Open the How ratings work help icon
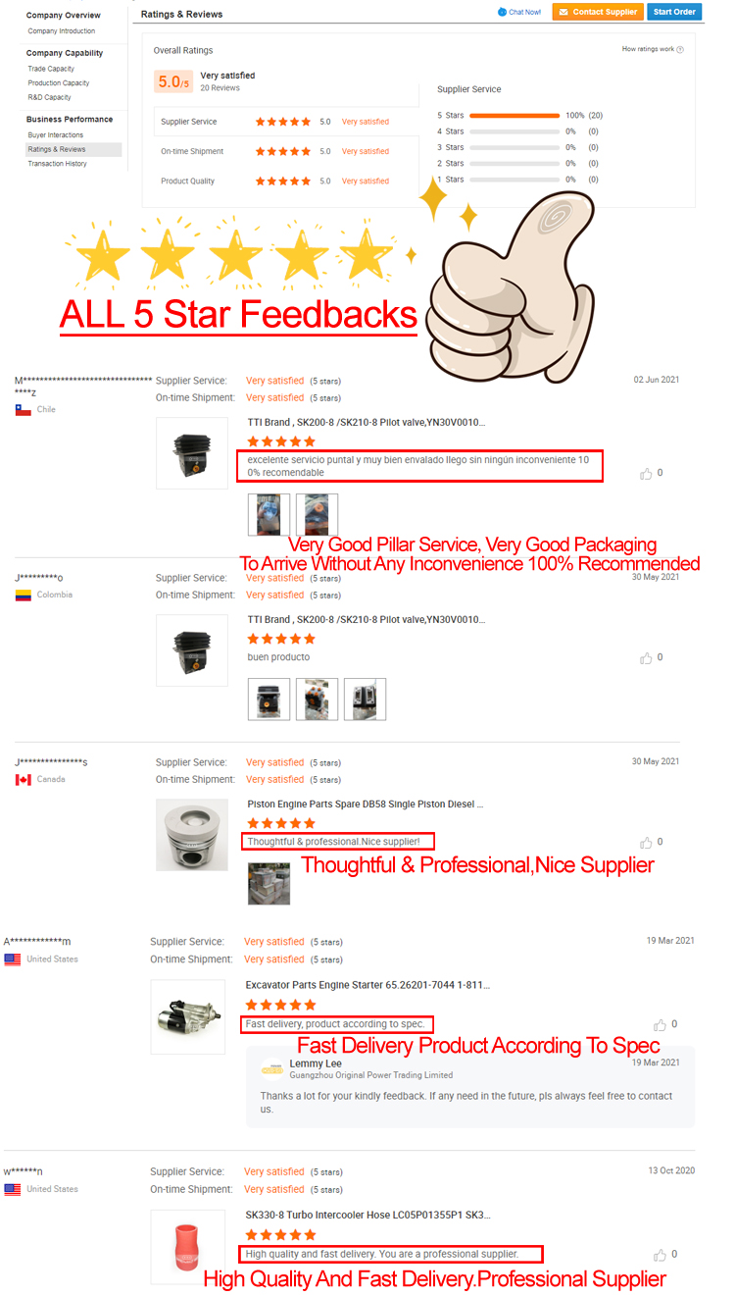The width and height of the screenshot is (735, 1296). 680,49
